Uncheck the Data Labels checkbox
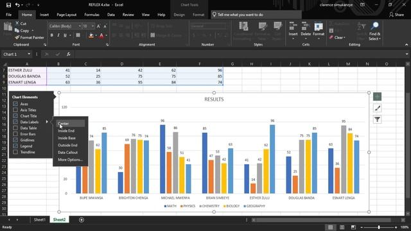The height and width of the screenshot is (231, 411). pos(15,122)
